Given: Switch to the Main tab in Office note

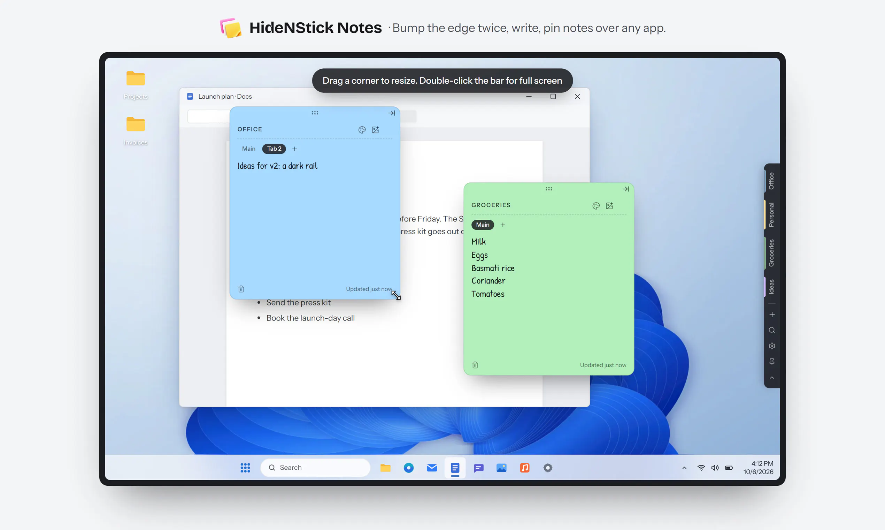Looking at the screenshot, I should pyautogui.click(x=249, y=149).
